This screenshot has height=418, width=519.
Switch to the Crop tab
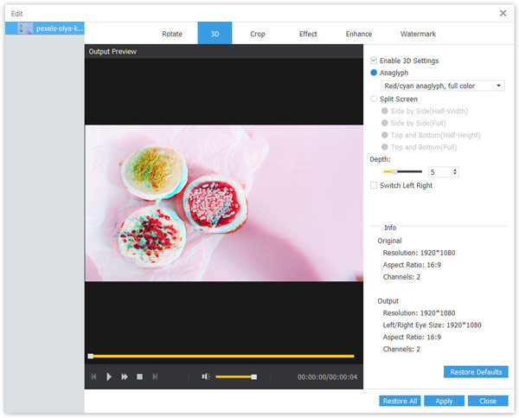(x=257, y=34)
